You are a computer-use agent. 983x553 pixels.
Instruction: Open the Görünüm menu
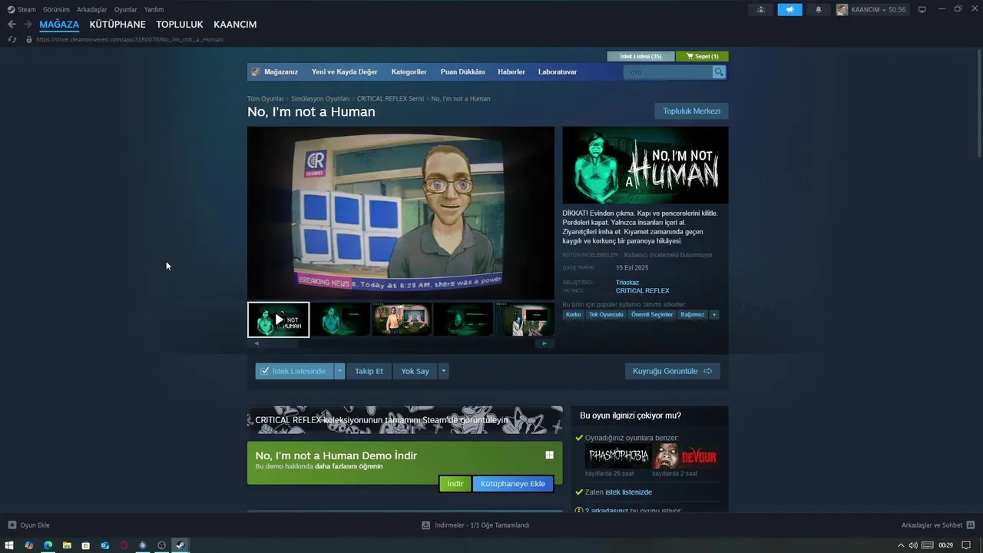click(56, 9)
